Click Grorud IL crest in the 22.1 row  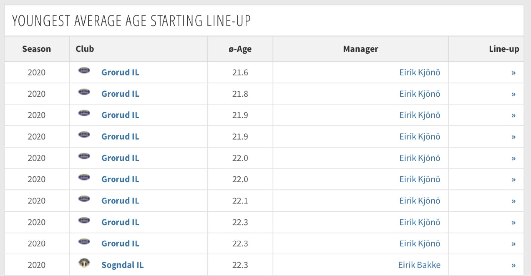(84, 199)
